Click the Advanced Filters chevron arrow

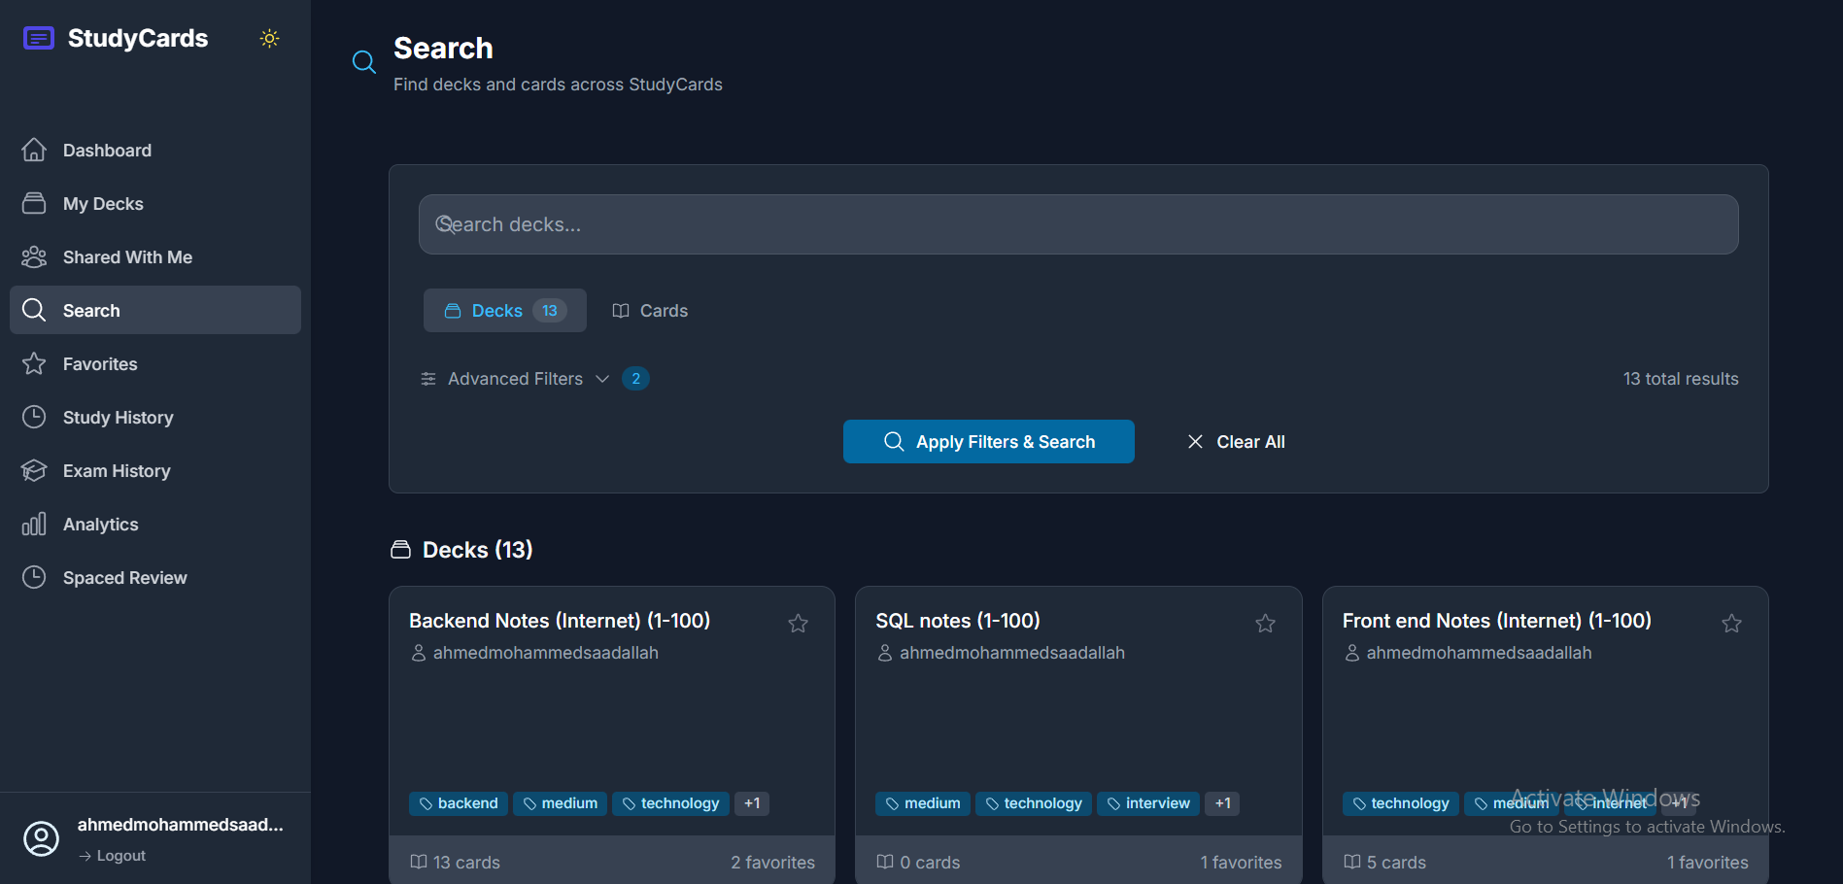pos(602,379)
